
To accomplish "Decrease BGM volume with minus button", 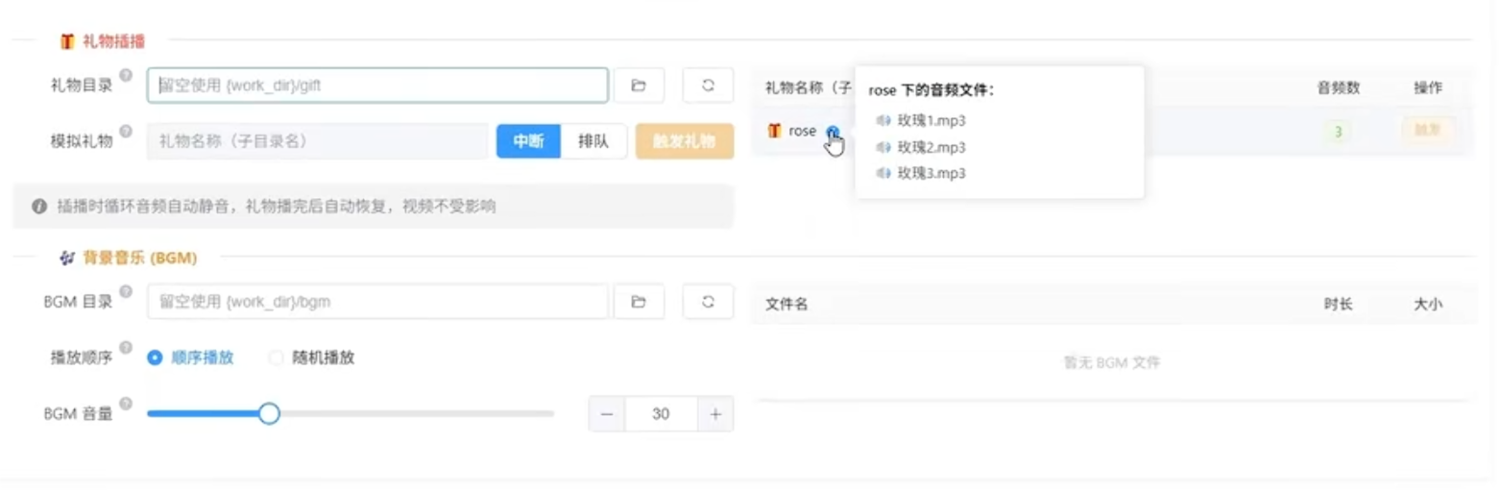I will (x=607, y=414).
